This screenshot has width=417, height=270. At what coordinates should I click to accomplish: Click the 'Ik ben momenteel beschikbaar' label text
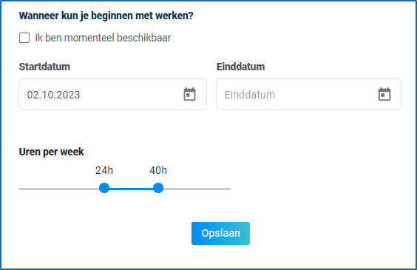tap(103, 38)
